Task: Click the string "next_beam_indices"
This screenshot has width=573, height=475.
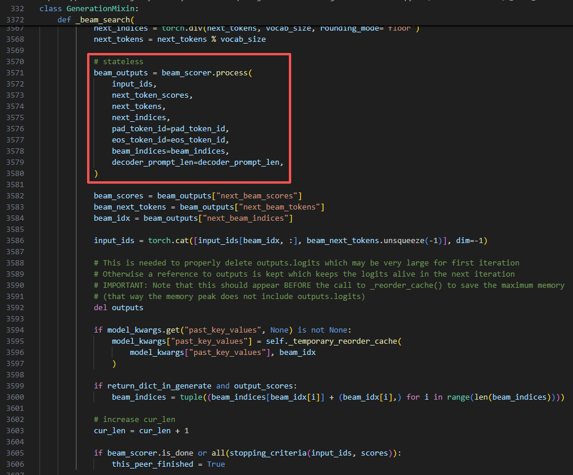Action: pyautogui.click(x=245, y=218)
